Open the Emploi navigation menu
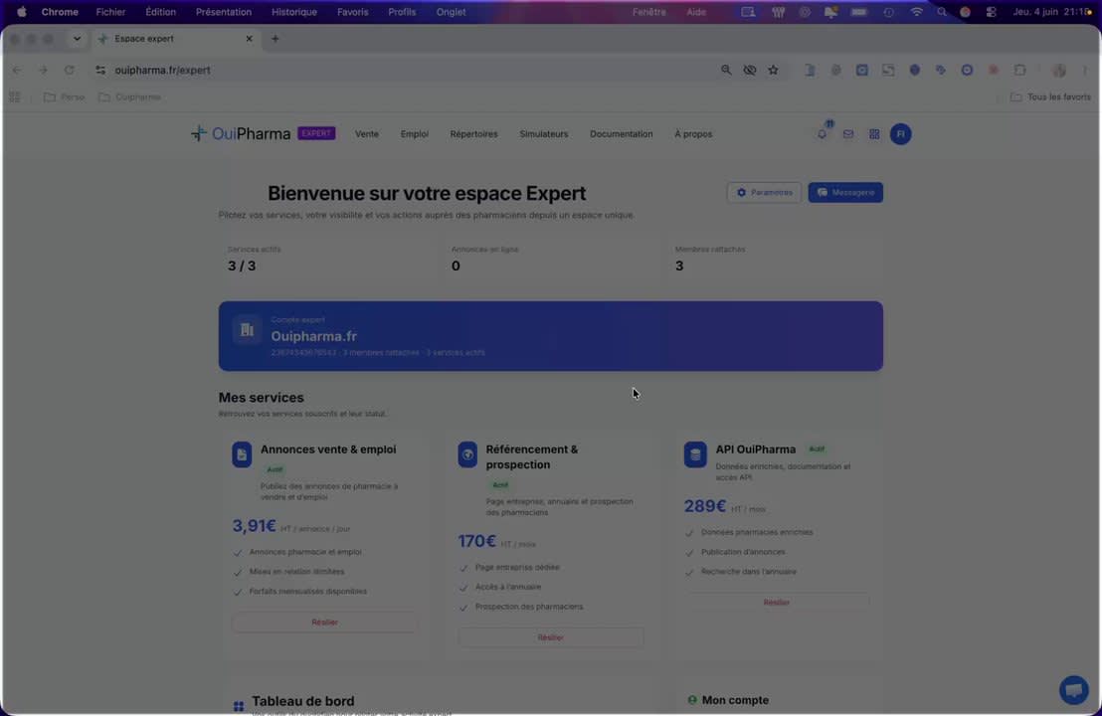The image size is (1102, 716). point(415,134)
